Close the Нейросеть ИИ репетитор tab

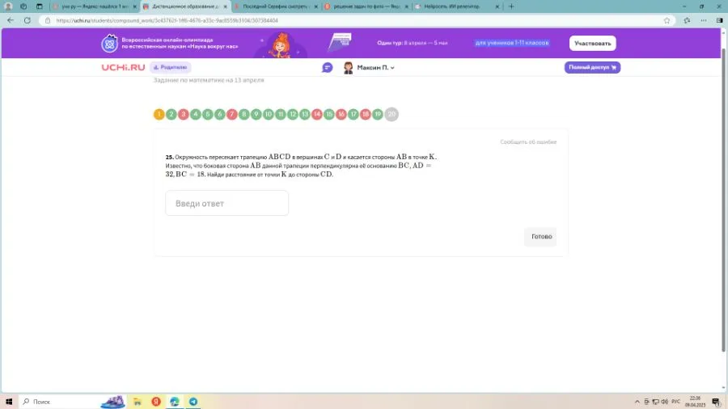click(x=497, y=6)
